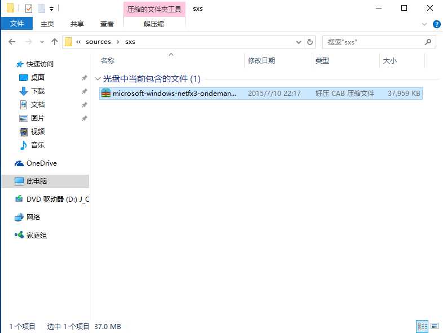Click the sxs breadcrumb segment

click(x=130, y=42)
